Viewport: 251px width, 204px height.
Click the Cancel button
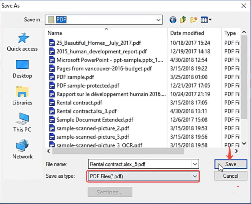[x=231, y=176]
